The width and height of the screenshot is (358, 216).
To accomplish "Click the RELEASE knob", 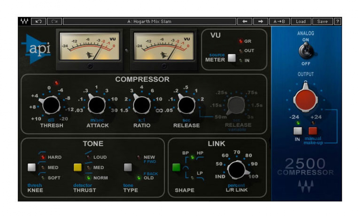I will pyautogui.click(x=186, y=105).
